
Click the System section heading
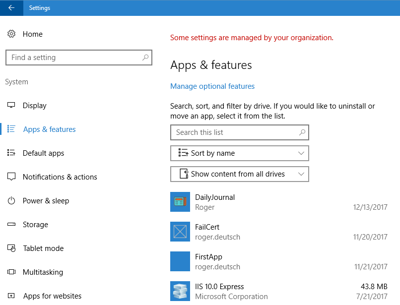point(16,82)
